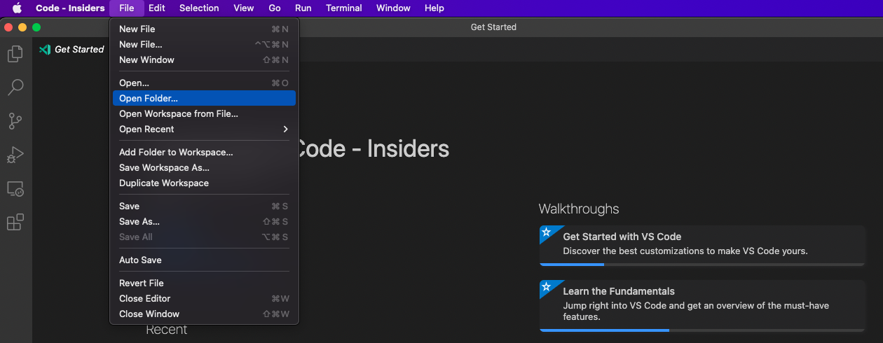Choose Open Workspace from File...
The image size is (883, 343).
pos(204,113)
